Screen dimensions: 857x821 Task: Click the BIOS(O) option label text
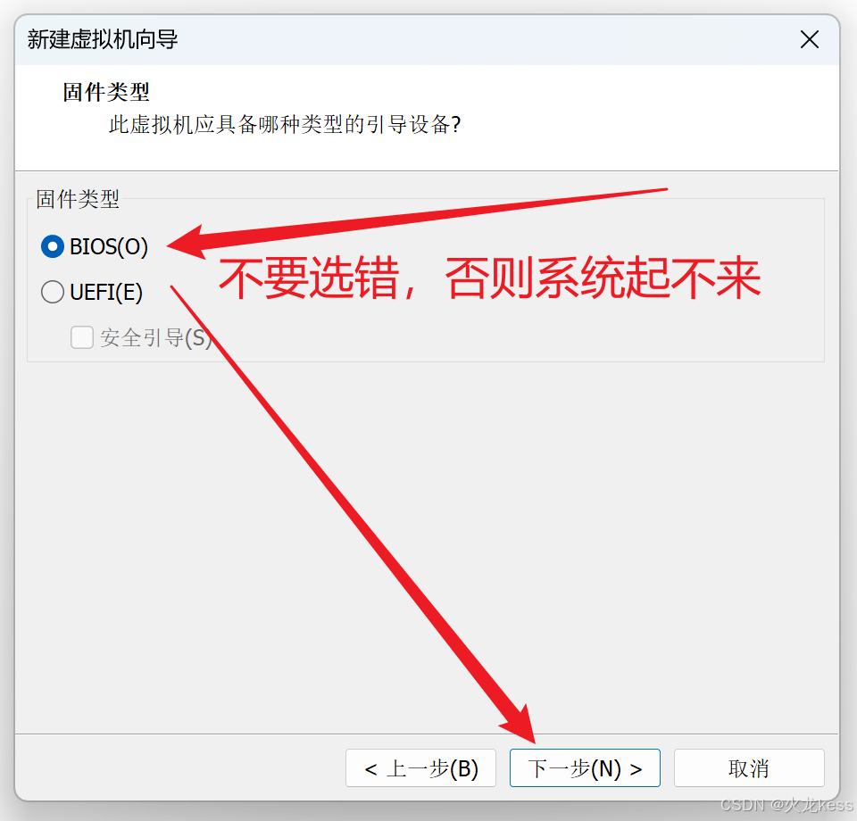coord(109,247)
